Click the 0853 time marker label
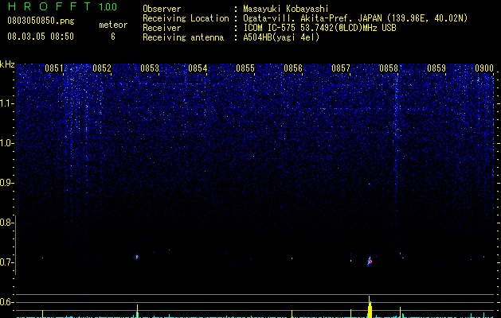Image resolution: width=501 pixels, height=318 pixels. (x=150, y=68)
